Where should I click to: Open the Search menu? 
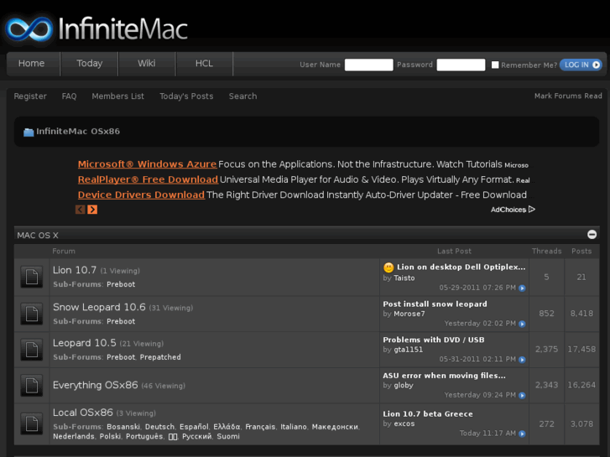pos(242,96)
